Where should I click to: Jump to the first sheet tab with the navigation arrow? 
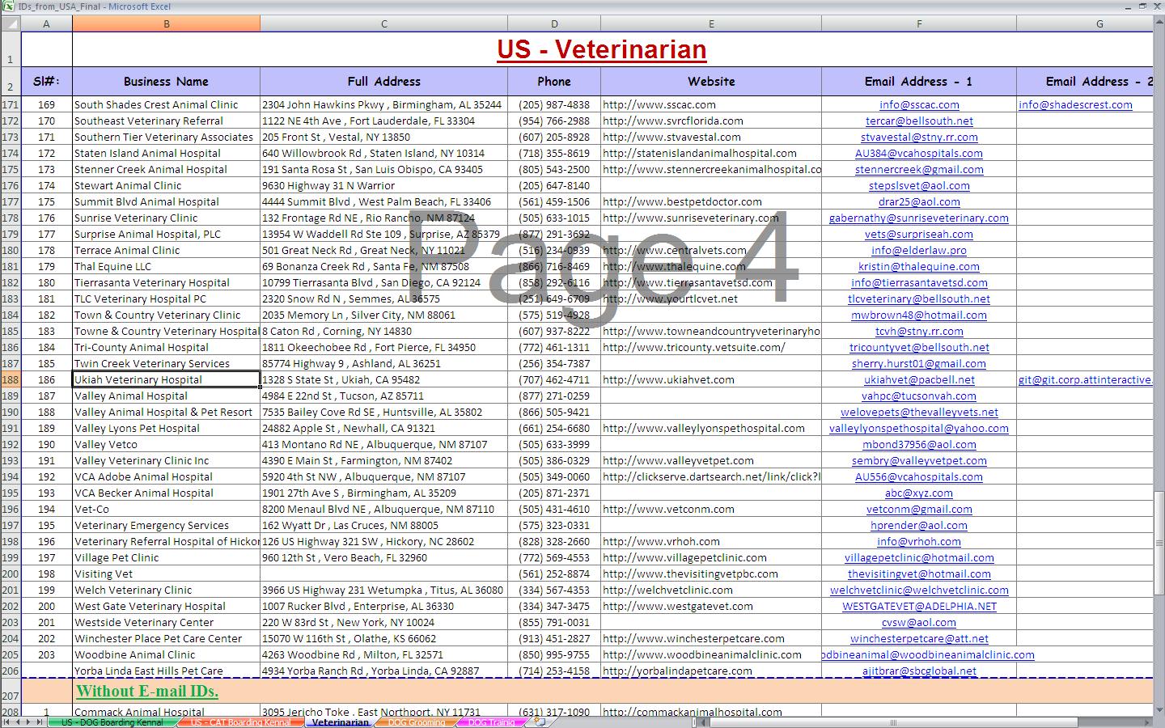[x=7, y=722]
